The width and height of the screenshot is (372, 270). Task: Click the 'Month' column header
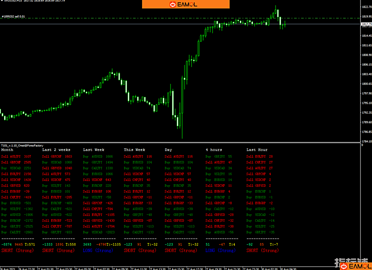pyautogui.click(x=7, y=150)
